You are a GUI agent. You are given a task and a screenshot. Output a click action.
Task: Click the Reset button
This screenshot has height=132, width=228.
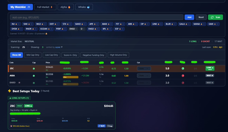201,17
